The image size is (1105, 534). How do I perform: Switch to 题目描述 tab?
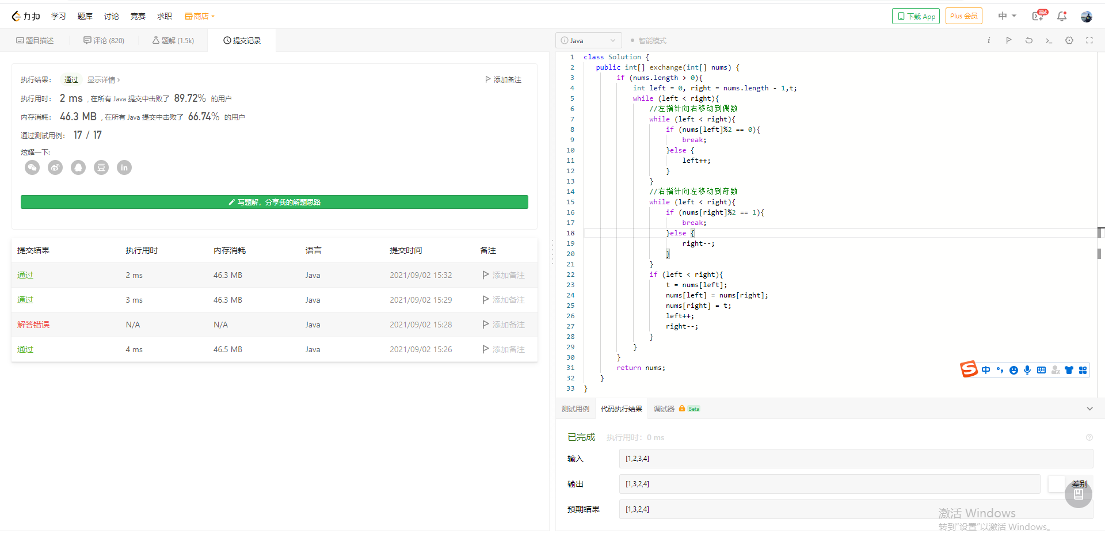pyautogui.click(x=35, y=40)
